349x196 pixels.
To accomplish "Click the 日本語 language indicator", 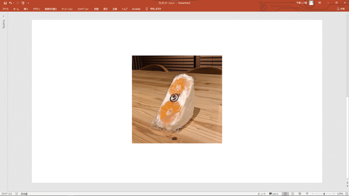I will (x=24, y=194).
